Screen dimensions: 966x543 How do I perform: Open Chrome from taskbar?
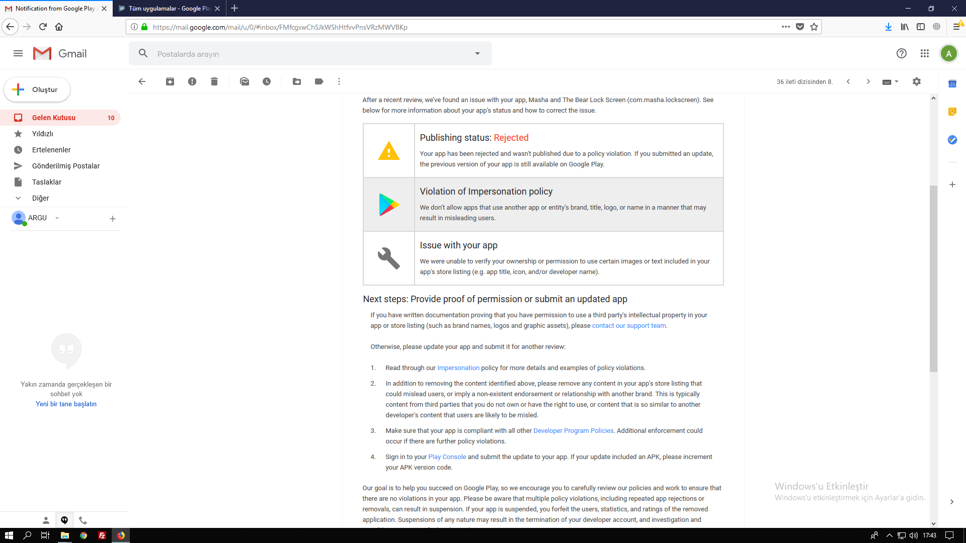point(84,535)
